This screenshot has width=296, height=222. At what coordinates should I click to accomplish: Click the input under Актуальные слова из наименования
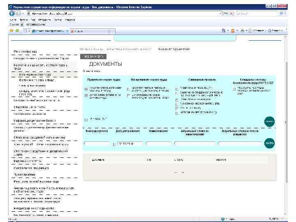click(194, 143)
